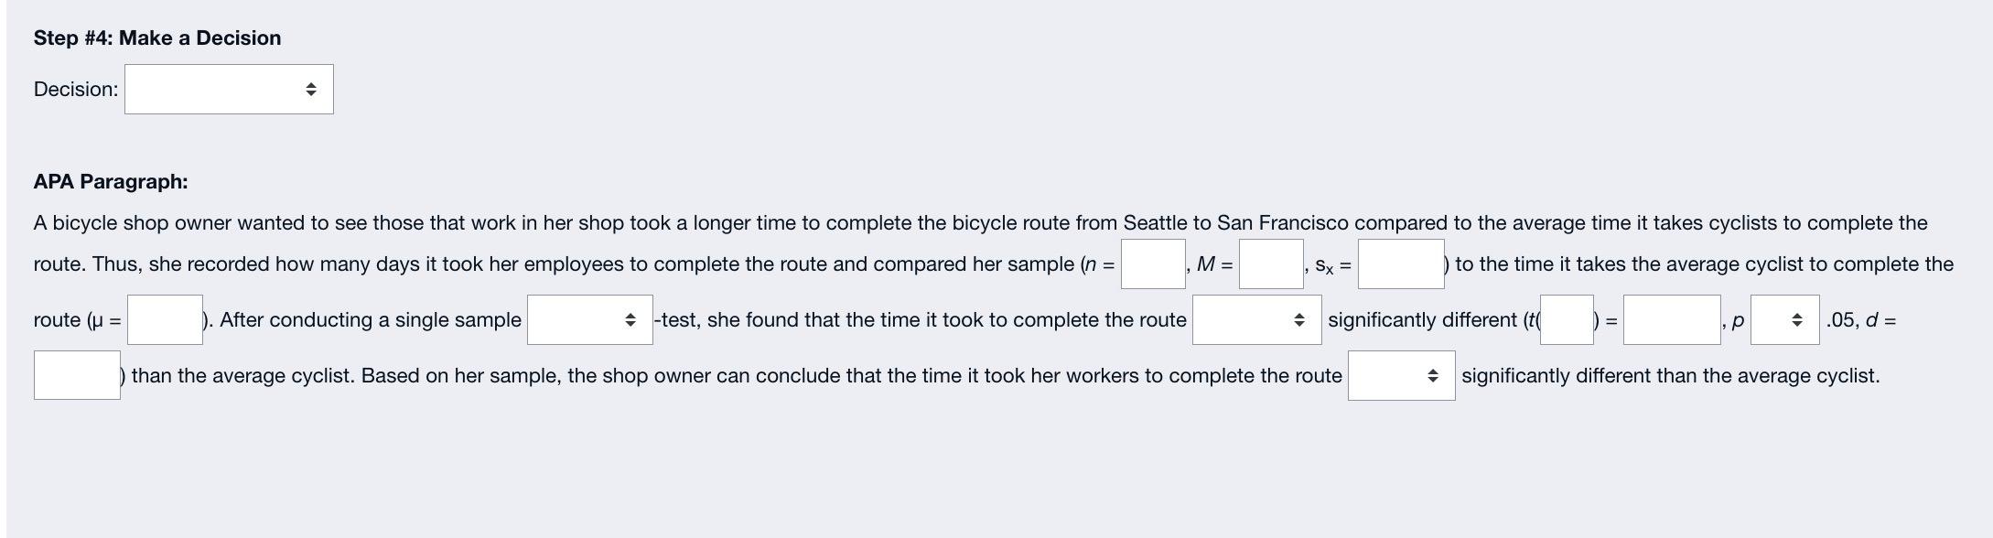This screenshot has height=538, width=1993.
Task: Open the dropdown before "-test"
Action: click(589, 320)
